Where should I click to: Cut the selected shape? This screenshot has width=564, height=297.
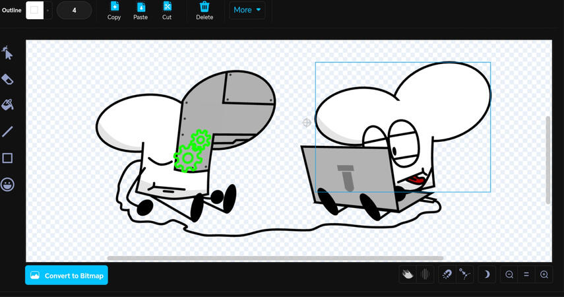[x=167, y=10]
